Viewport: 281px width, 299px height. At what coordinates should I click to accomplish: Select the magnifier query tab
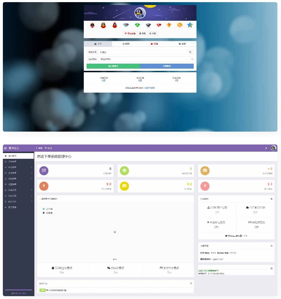click(126, 44)
